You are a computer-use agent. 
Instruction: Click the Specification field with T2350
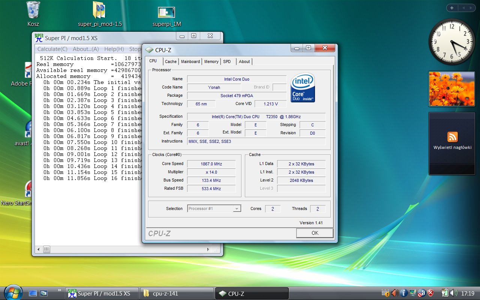(x=256, y=117)
